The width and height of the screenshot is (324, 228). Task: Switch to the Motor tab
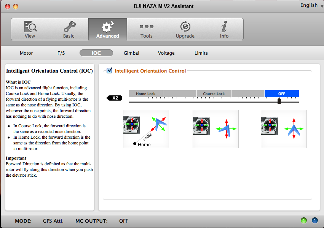pyautogui.click(x=26, y=53)
